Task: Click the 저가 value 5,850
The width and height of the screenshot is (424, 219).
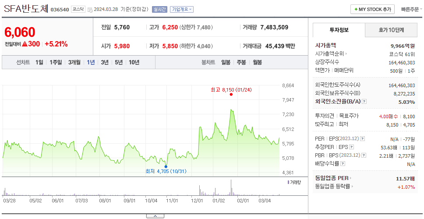Action: (x=170, y=46)
